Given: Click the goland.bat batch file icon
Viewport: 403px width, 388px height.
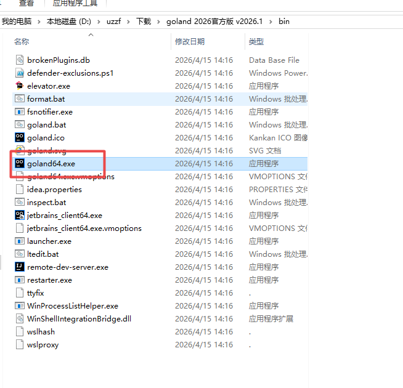Looking at the screenshot, I should (20, 124).
